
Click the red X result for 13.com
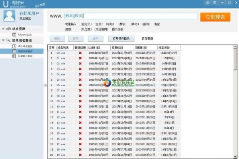tap(80, 123)
